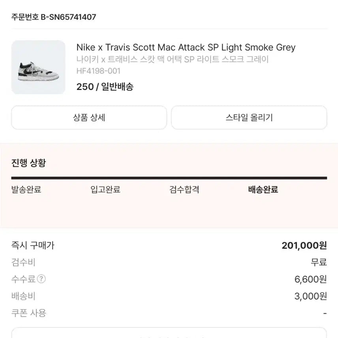Click the 201,000원 purchase price
Image resolution: width=338 pixels, height=338 pixels.
coord(304,246)
